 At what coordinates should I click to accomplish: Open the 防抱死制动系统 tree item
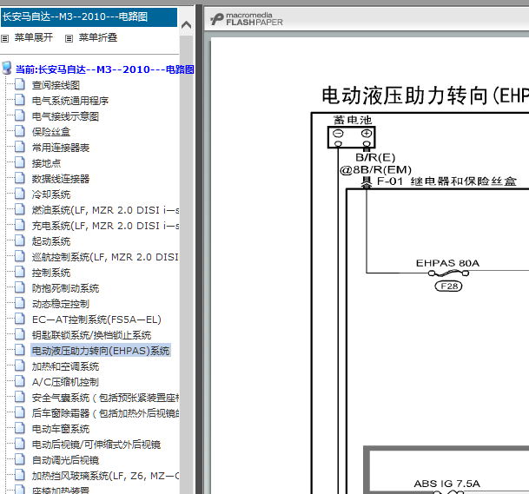click(65, 288)
